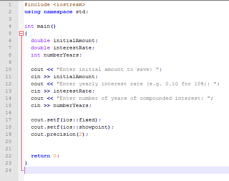229x181 pixels.
Task: Click the string "Enter yearly interest rate" text
Action: pos(100,84)
